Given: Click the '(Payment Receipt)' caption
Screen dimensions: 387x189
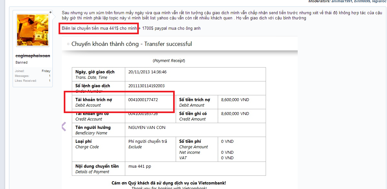Looking at the screenshot, I should (169, 60).
